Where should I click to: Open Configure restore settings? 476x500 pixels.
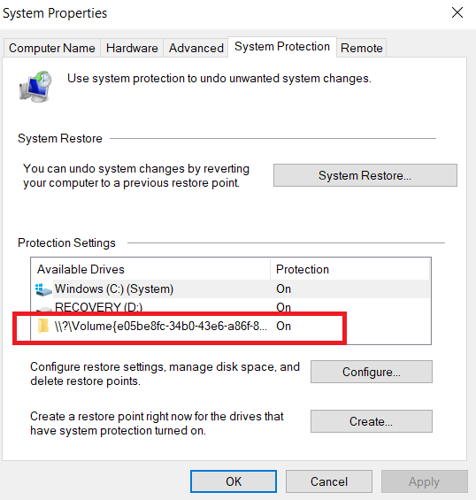[x=372, y=372]
